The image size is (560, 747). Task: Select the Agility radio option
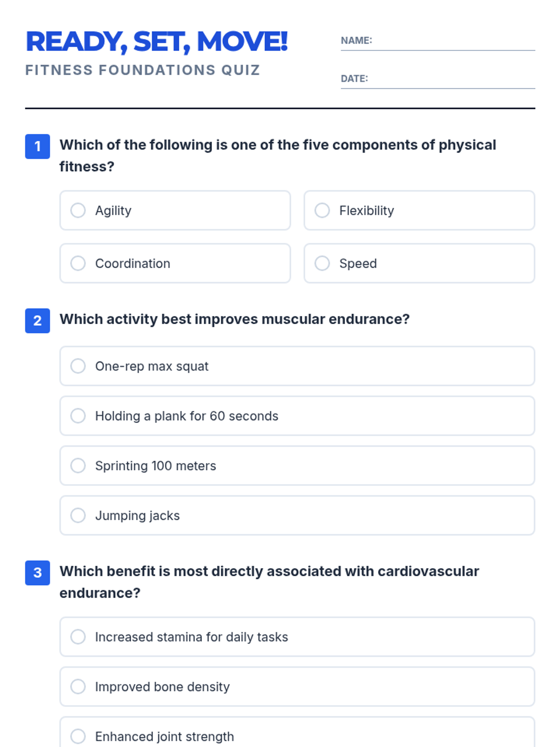pyautogui.click(x=78, y=211)
